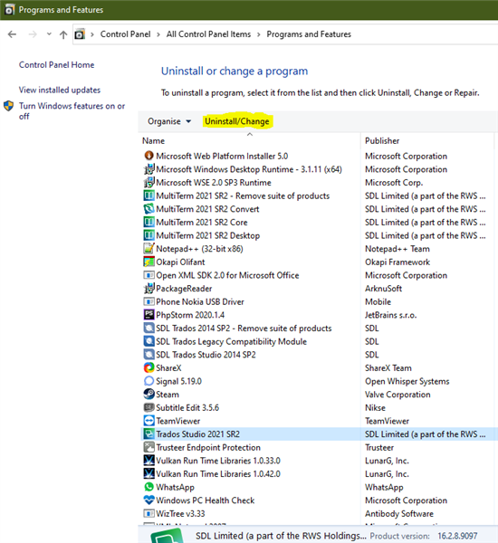This screenshot has width=498, height=543.
Task: Expand the chevron before Control Panel breadcrumb
Action: 92,34
